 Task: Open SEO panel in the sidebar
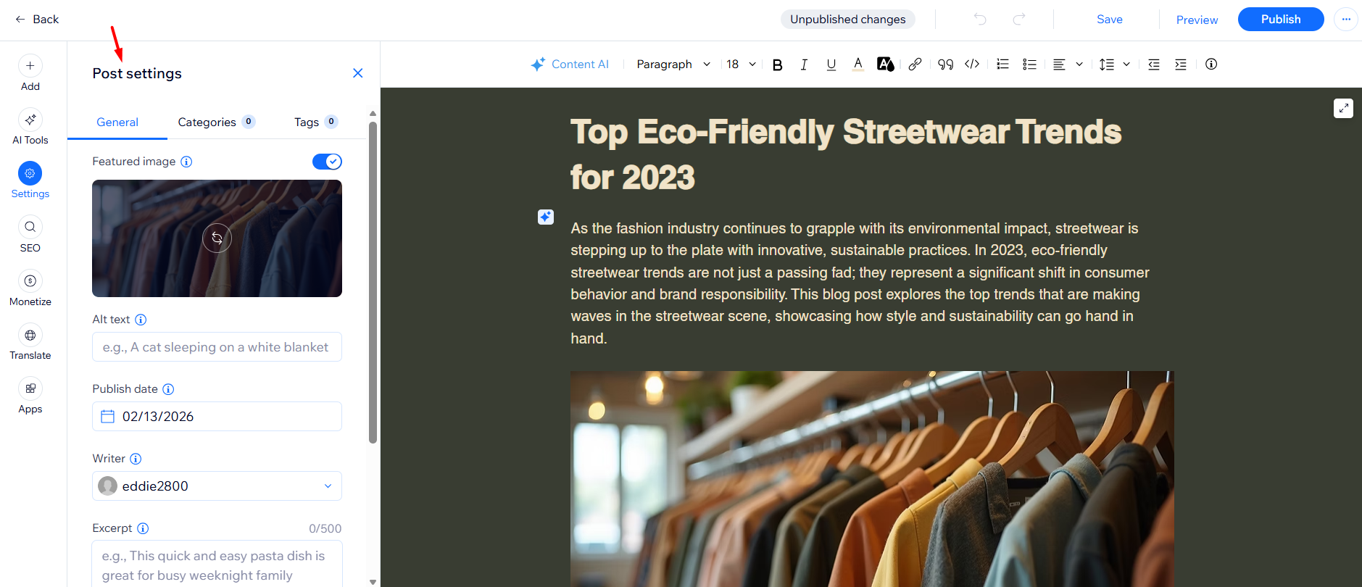pyautogui.click(x=30, y=235)
